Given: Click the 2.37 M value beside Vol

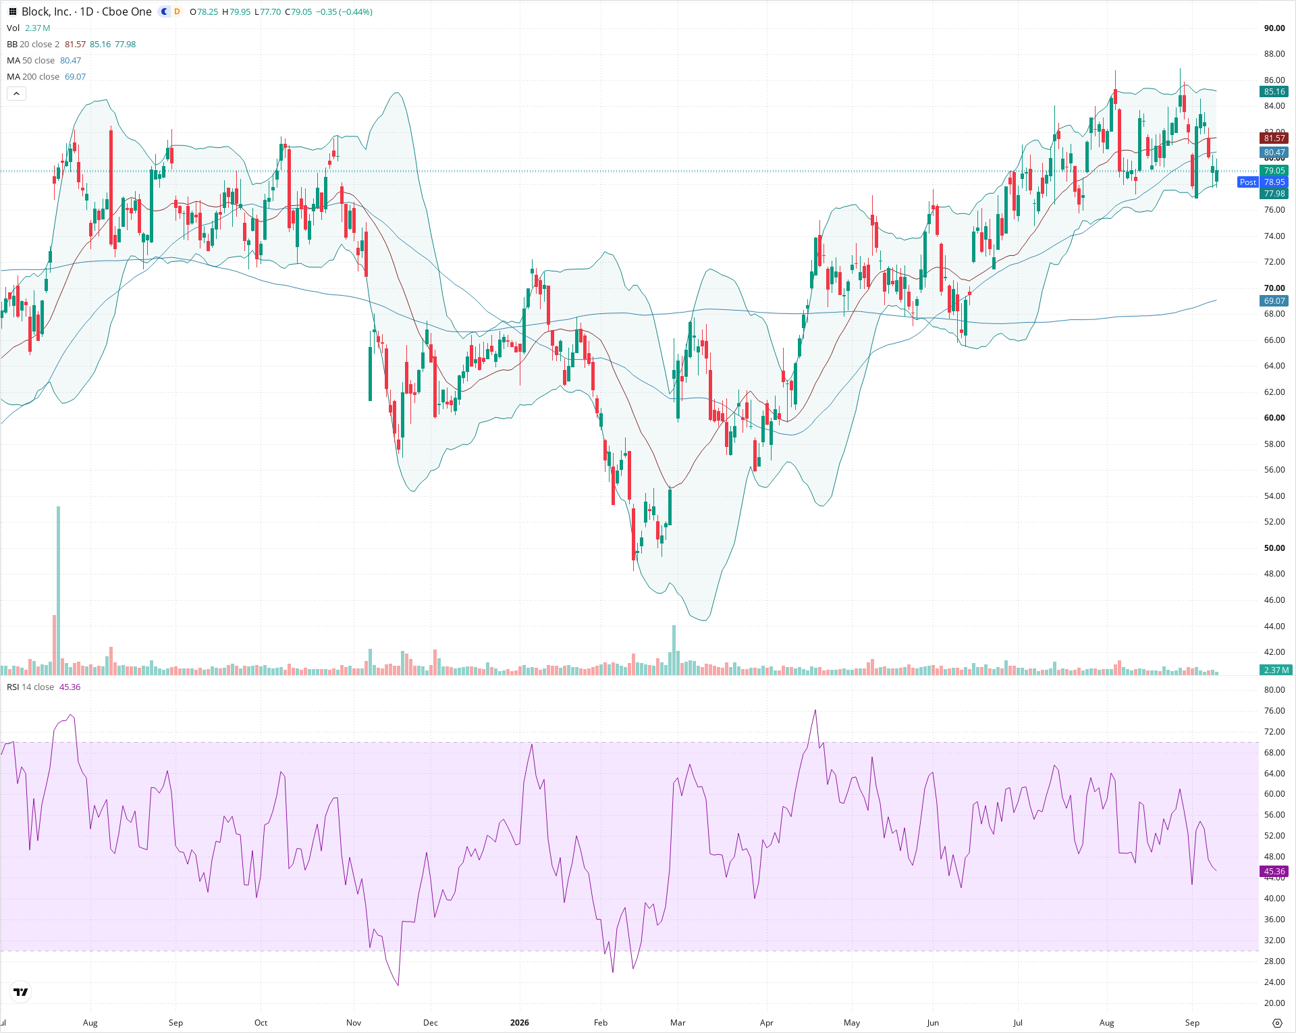Looking at the screenshot, I should (37, 28).
